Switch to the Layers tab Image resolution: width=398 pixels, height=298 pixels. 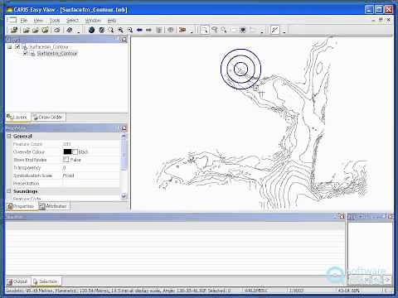[x=17, y=118]
